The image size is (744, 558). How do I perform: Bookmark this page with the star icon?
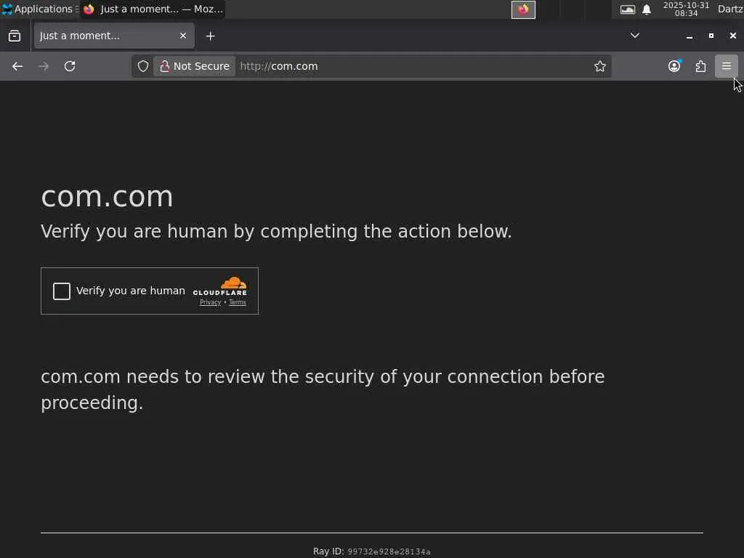pos(599,66)
